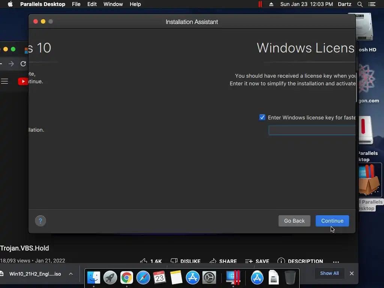
Task: Open more actions ellipsis under video
Action: (x=336, y=261)
